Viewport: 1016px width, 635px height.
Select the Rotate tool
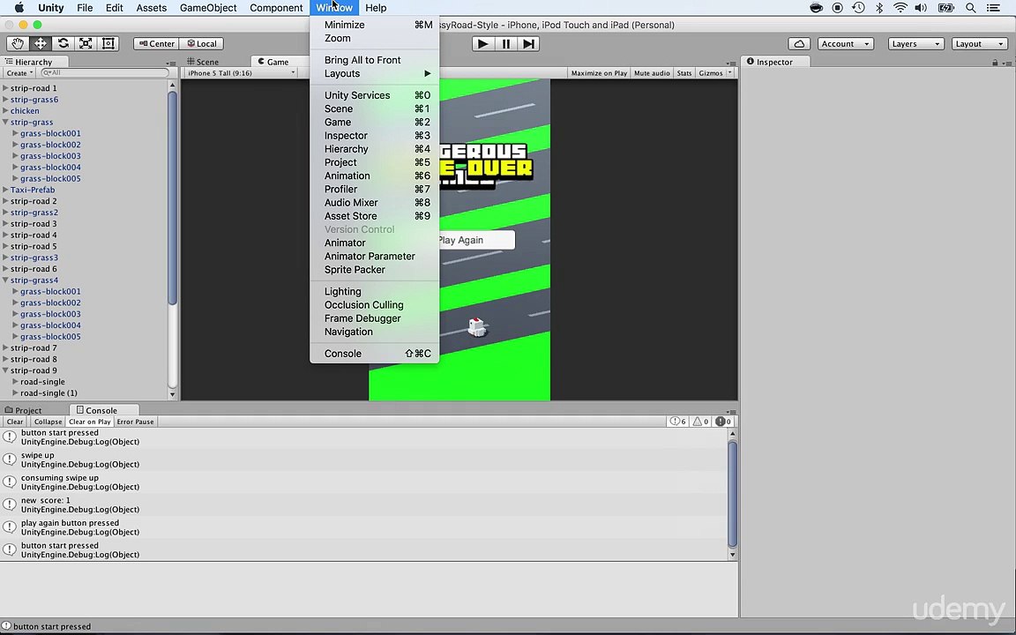coord(63,43)
